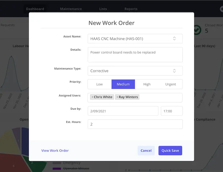Click the Asset Name up-down chevron icon
The image size is (223, 172).
pos(174,39)
